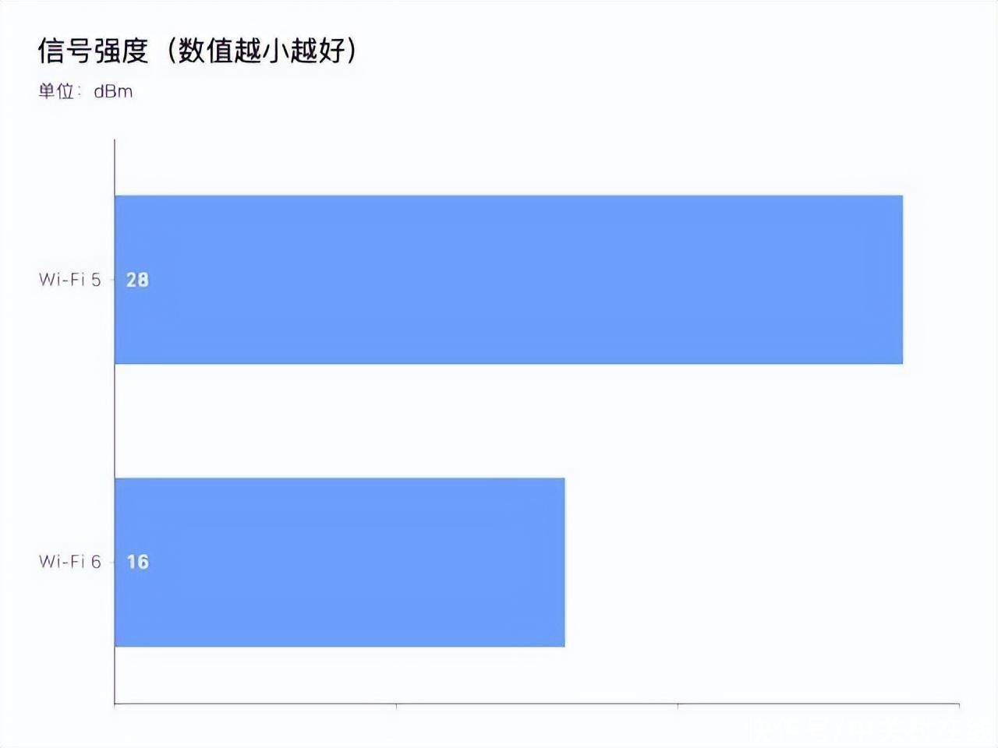Click empty plot area right of Wi-Fi 6 bar

point(762,562)
